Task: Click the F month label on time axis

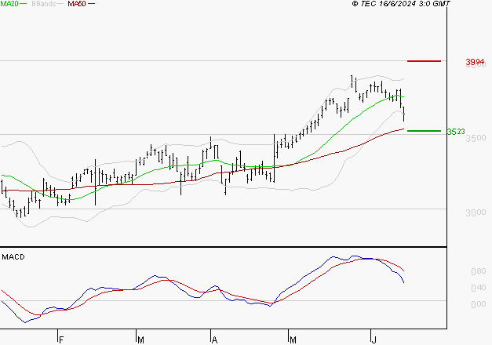Action: (x=61, y=340)
